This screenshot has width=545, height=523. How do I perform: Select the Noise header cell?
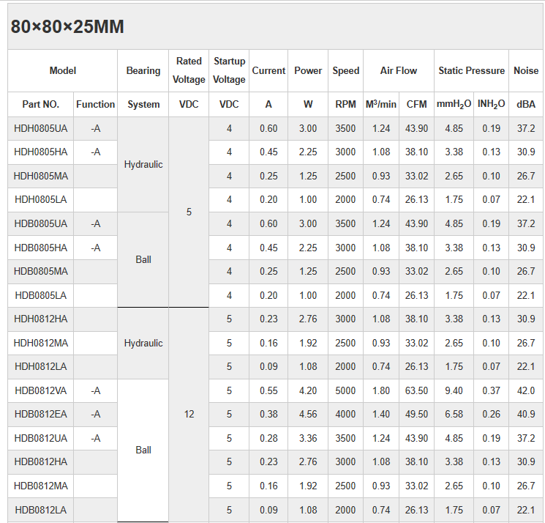click(525, 70)
